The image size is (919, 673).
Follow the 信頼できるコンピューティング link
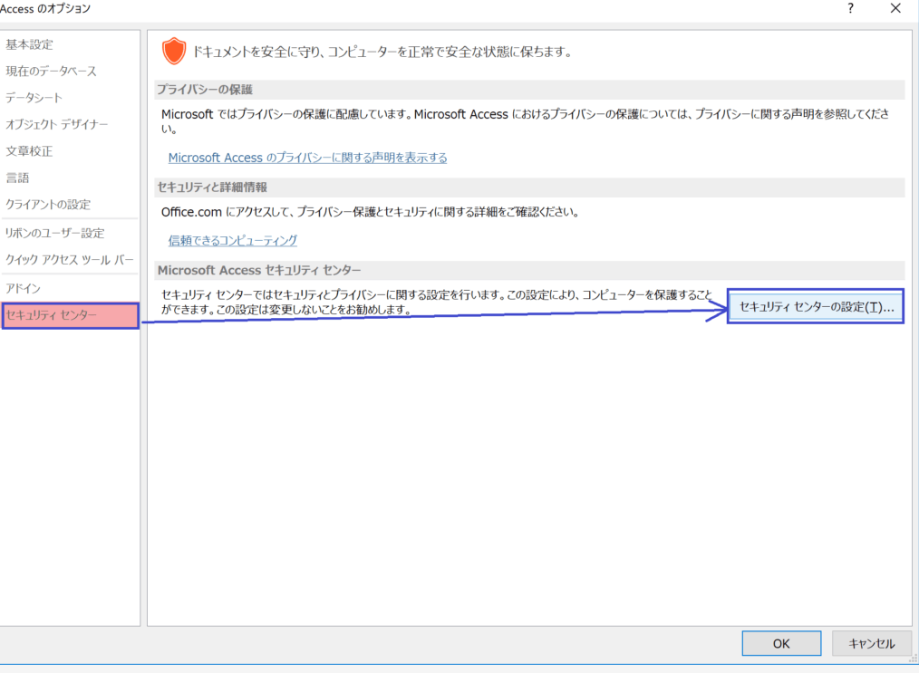[x=233, y=240]
